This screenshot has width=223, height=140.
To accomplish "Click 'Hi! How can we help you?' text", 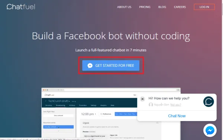I will pos(169,98).
